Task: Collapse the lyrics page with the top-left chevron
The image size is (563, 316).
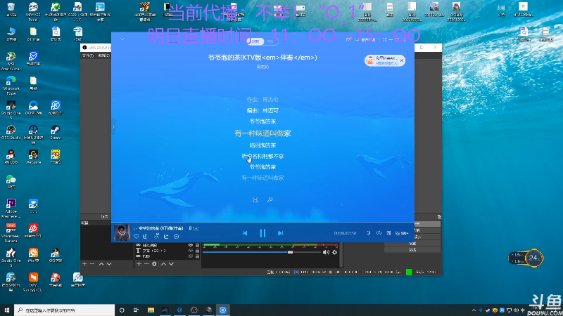Action: coord(122,39)
